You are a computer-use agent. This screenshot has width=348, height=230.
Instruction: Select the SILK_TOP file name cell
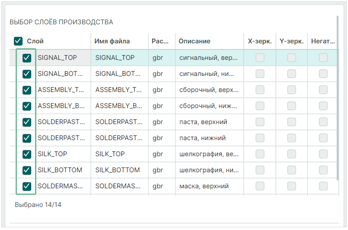[110, 154]
